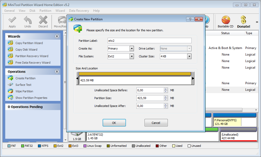This screenshot has width=261, height=157.
Task: Click the Ext3 legend color swatch
Action: pos(70,146)
